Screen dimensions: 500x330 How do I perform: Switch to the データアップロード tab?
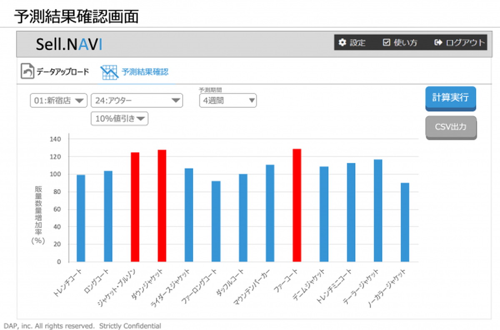pos(63,72)
